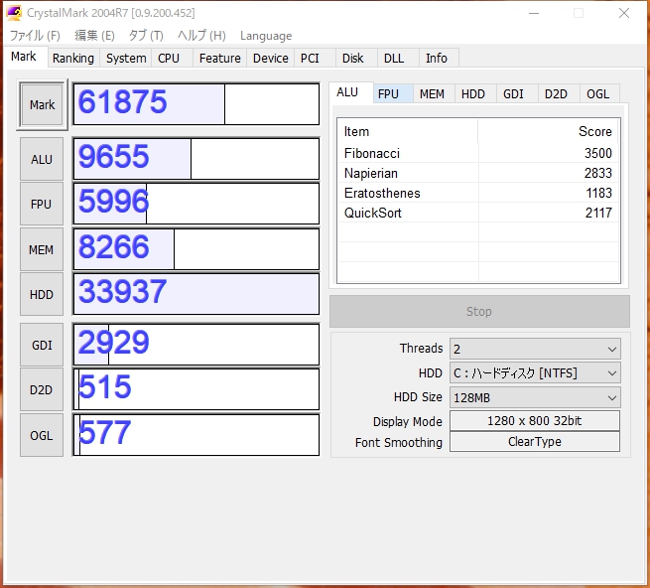Expand the HDD Size 128MB dropdown
The height and width of the screenshot is (588, 650).
tap(535, 396)
